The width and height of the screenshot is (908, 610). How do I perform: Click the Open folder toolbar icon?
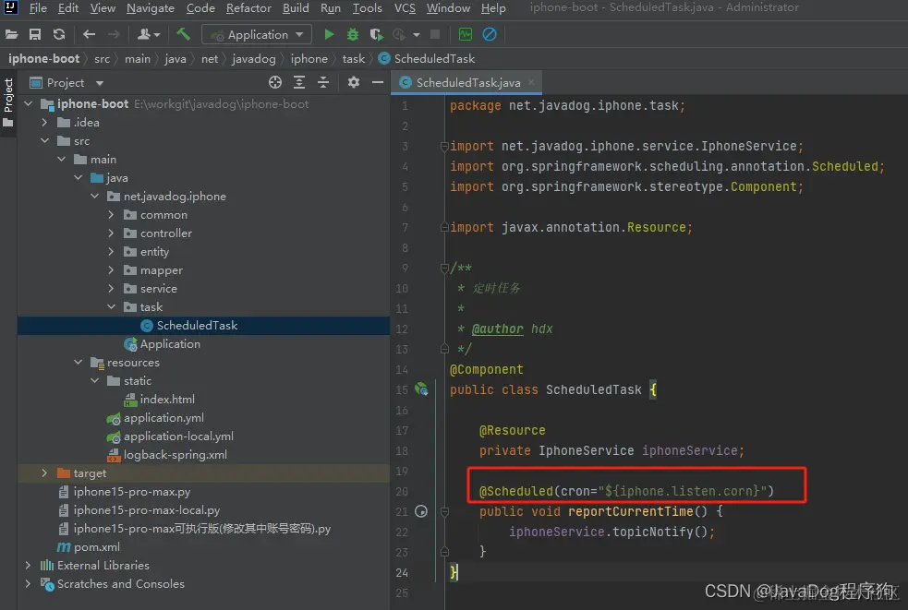[x=12, y=35]
